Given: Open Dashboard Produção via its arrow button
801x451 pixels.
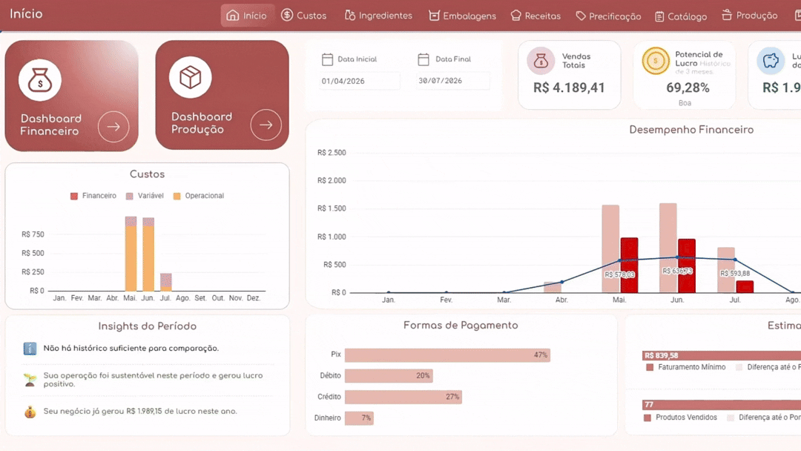Looking at the screenshot, I should [266, 125].
